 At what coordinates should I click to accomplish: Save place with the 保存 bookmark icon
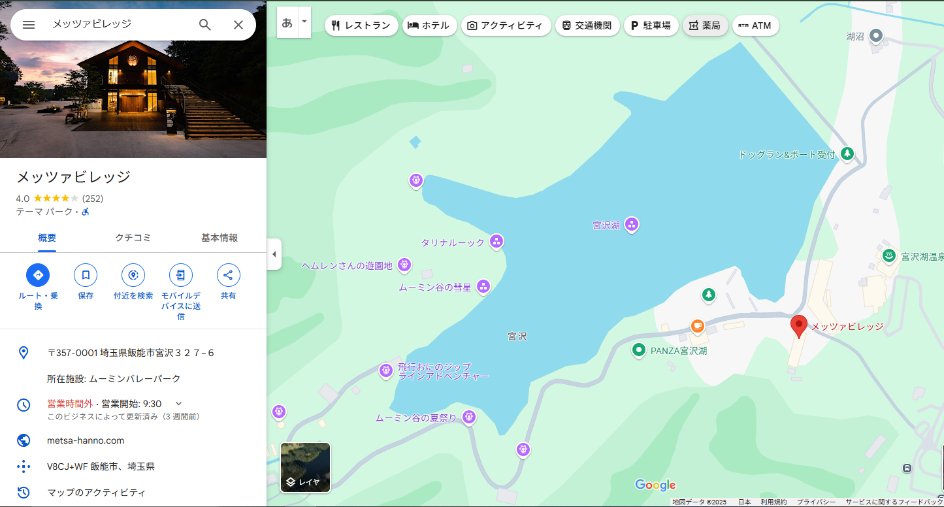(x=86, y=275)
